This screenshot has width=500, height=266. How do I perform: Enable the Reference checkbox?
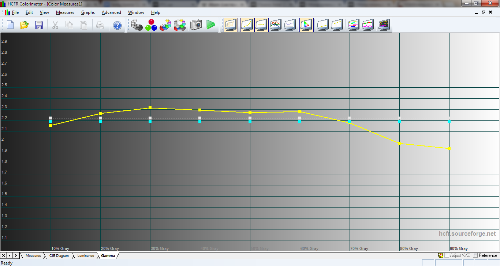tap(475, 255)
